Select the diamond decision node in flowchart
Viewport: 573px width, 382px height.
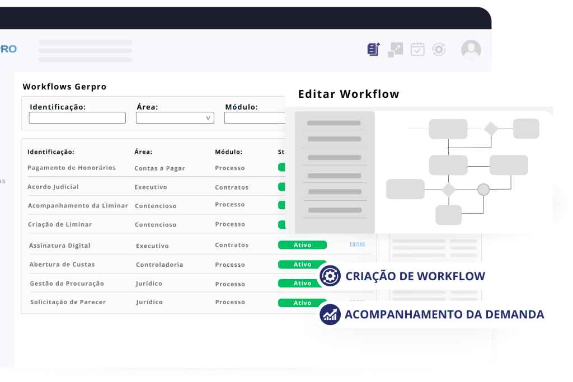click(491, 129)
